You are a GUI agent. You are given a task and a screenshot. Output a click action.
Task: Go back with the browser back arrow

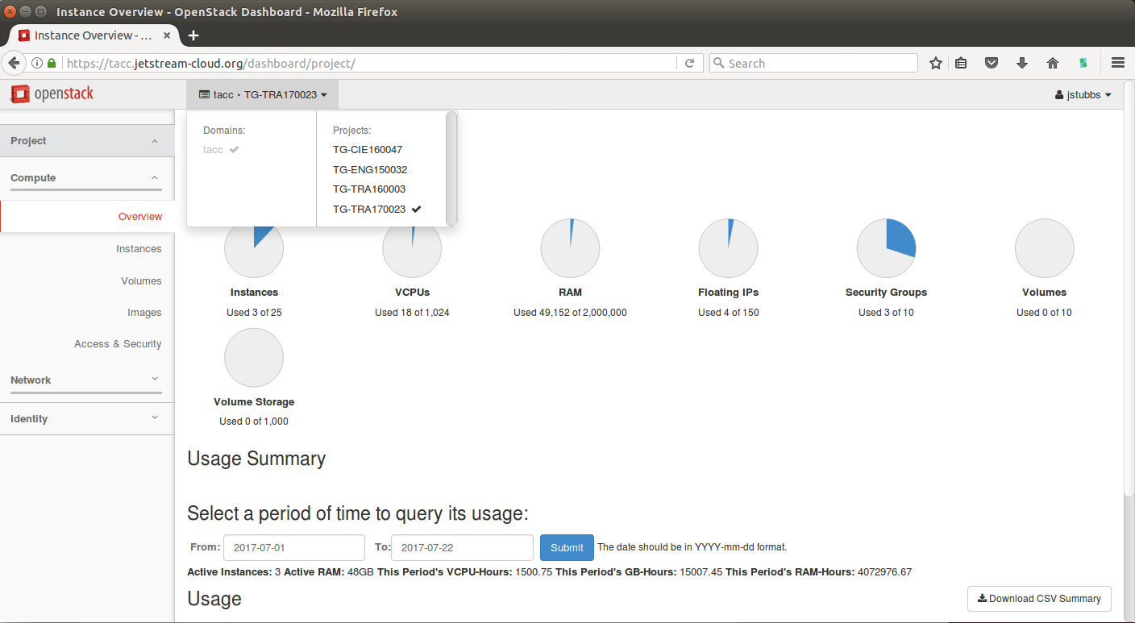tap(14, 63)
